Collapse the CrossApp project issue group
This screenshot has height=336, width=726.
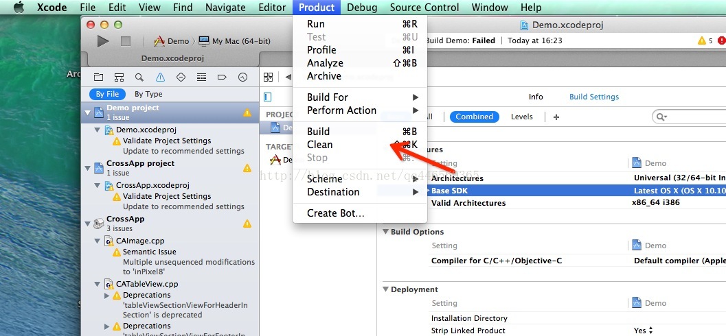pyautogui.click(x=87, y=168)
